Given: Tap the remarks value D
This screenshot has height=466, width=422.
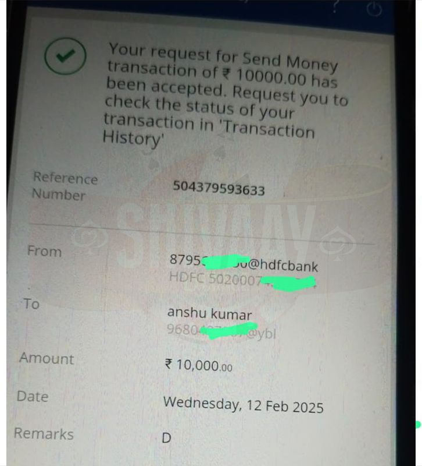Looking at the screenshot, I should (x=166, y=438).
